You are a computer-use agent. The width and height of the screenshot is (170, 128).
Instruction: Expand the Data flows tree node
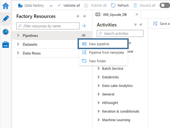18,53
